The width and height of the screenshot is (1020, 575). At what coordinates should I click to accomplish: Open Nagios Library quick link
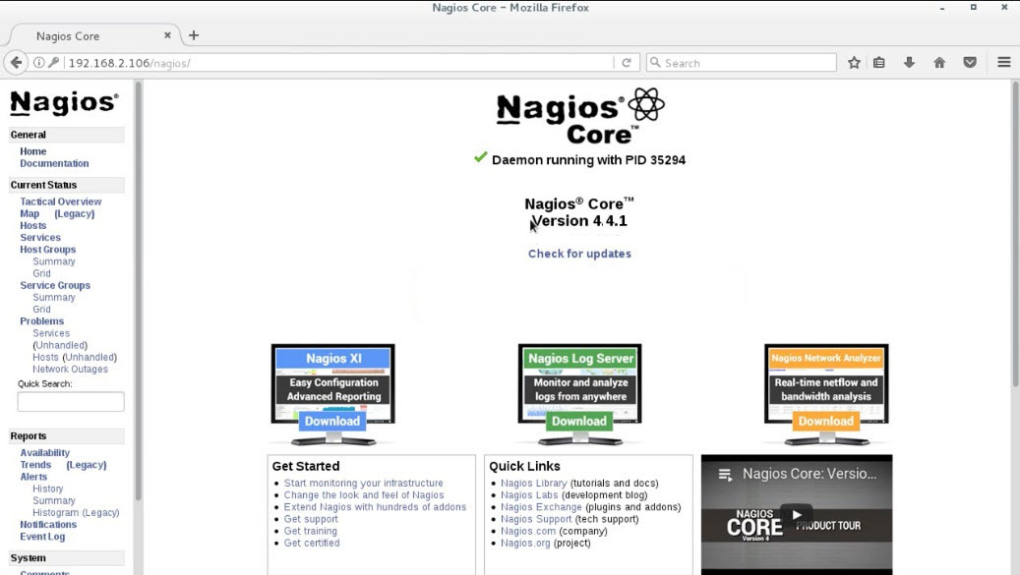pyautogui.click(x=534, y=484)
